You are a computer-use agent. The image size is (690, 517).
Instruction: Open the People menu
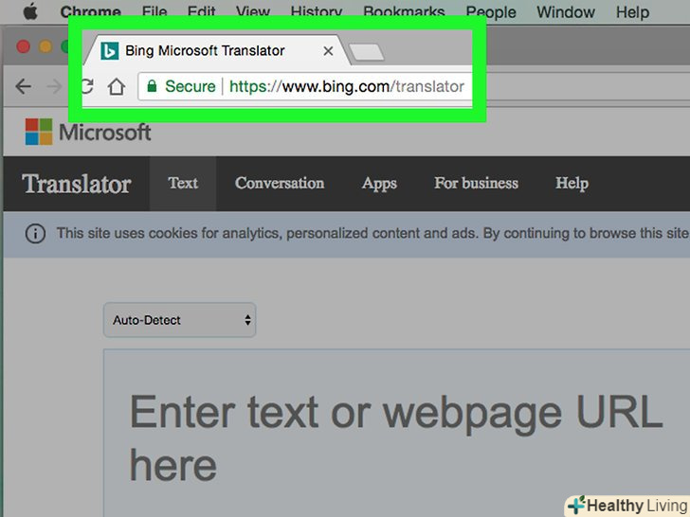point(491,12)
